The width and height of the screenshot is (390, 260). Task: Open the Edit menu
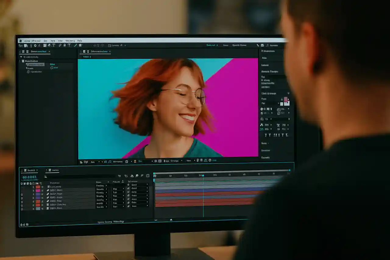pyautogui.click(x=46, y=40)
